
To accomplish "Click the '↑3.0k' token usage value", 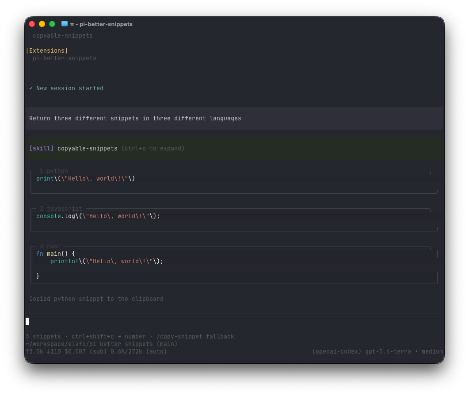I will [34, 351].
